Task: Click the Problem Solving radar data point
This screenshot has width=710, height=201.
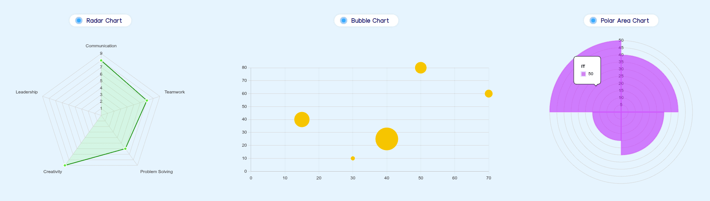Action: point(125,149)
